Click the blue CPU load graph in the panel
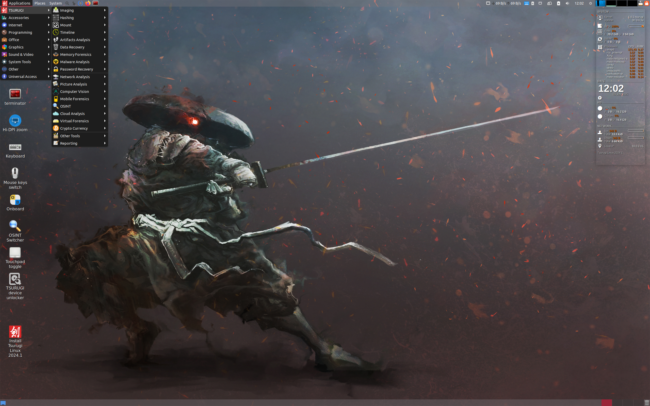The image size is (650, 406). 600,3
